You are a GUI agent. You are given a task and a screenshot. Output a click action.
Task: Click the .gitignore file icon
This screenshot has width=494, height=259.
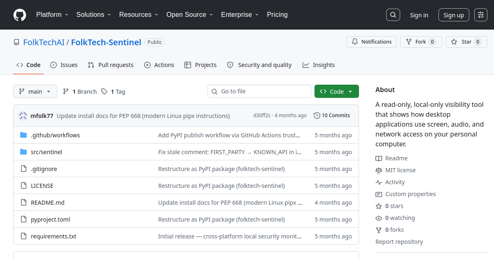23,169
